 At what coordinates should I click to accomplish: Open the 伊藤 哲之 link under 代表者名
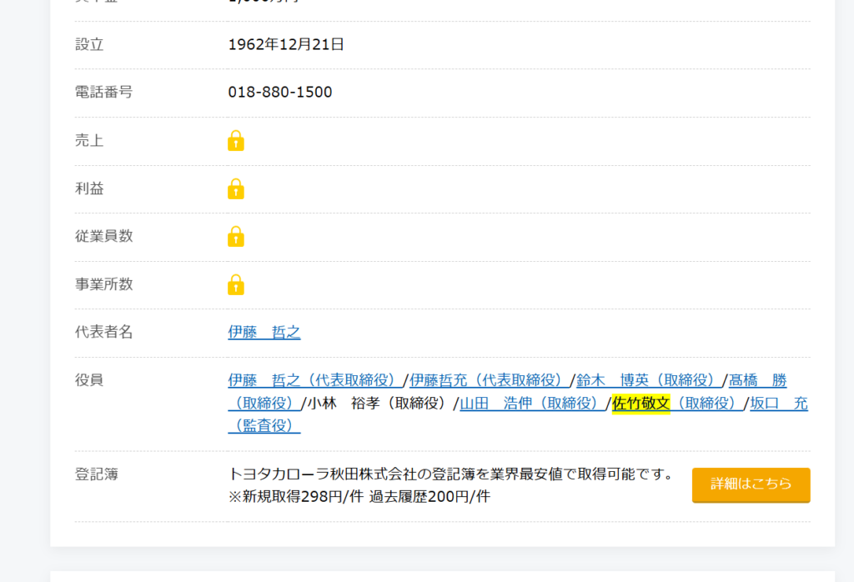[264, 332]
